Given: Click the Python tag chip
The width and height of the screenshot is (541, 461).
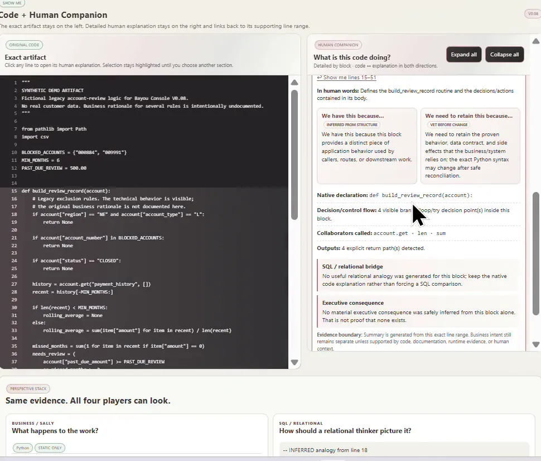Looking at the screenshot, I should tap(23, 448).
